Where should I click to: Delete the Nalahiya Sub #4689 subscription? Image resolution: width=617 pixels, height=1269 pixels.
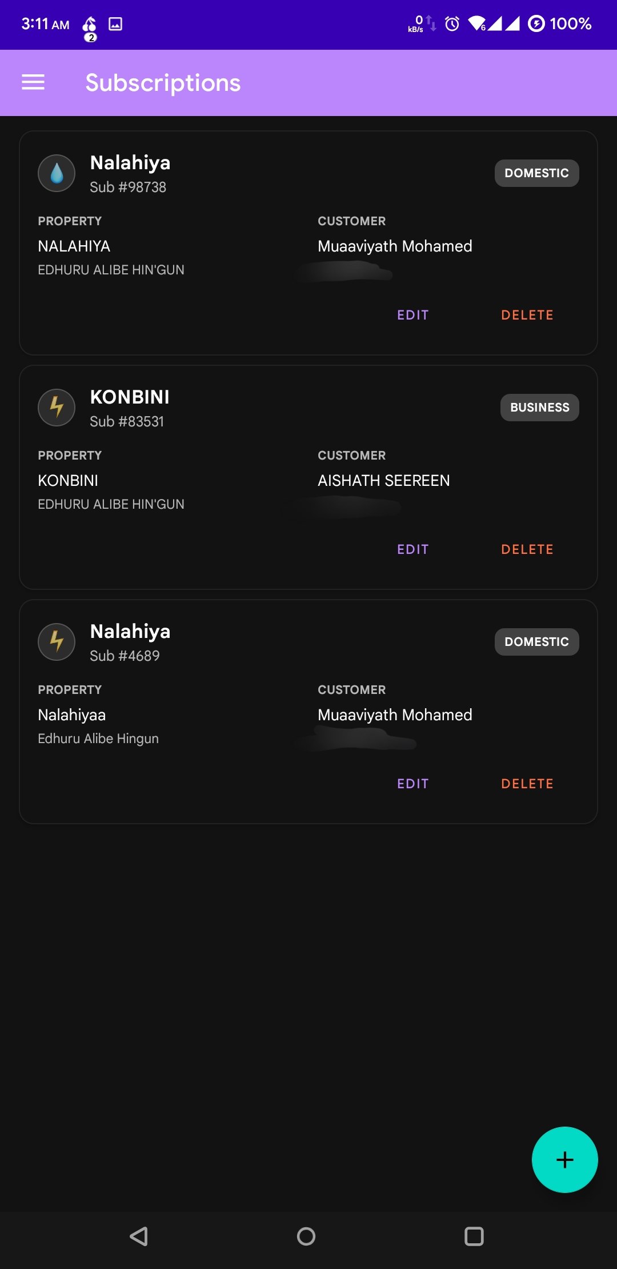[x=527, y=784]
